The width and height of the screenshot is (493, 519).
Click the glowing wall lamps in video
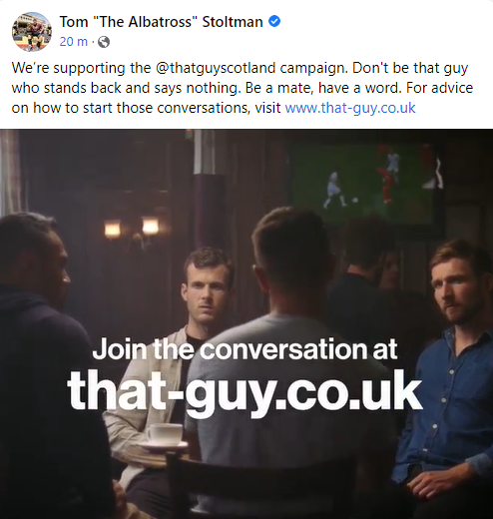tap(132, 229)
